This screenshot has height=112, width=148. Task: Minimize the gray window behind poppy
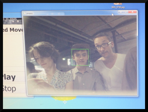tap(13, 22)
